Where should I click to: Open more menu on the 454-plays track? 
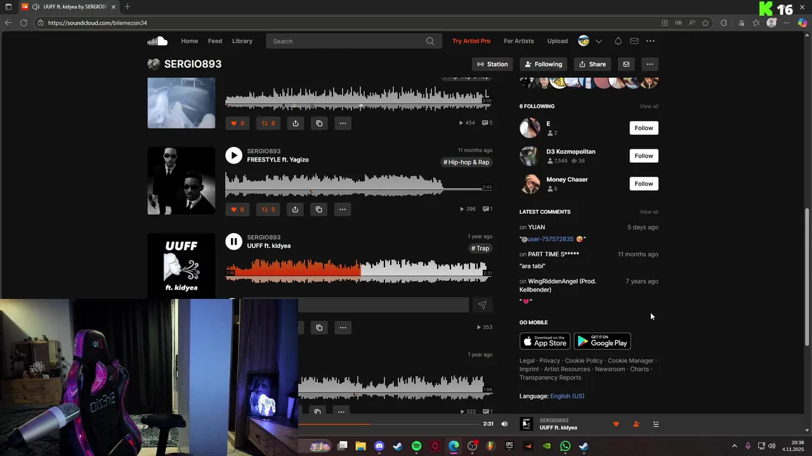[343, 123]
